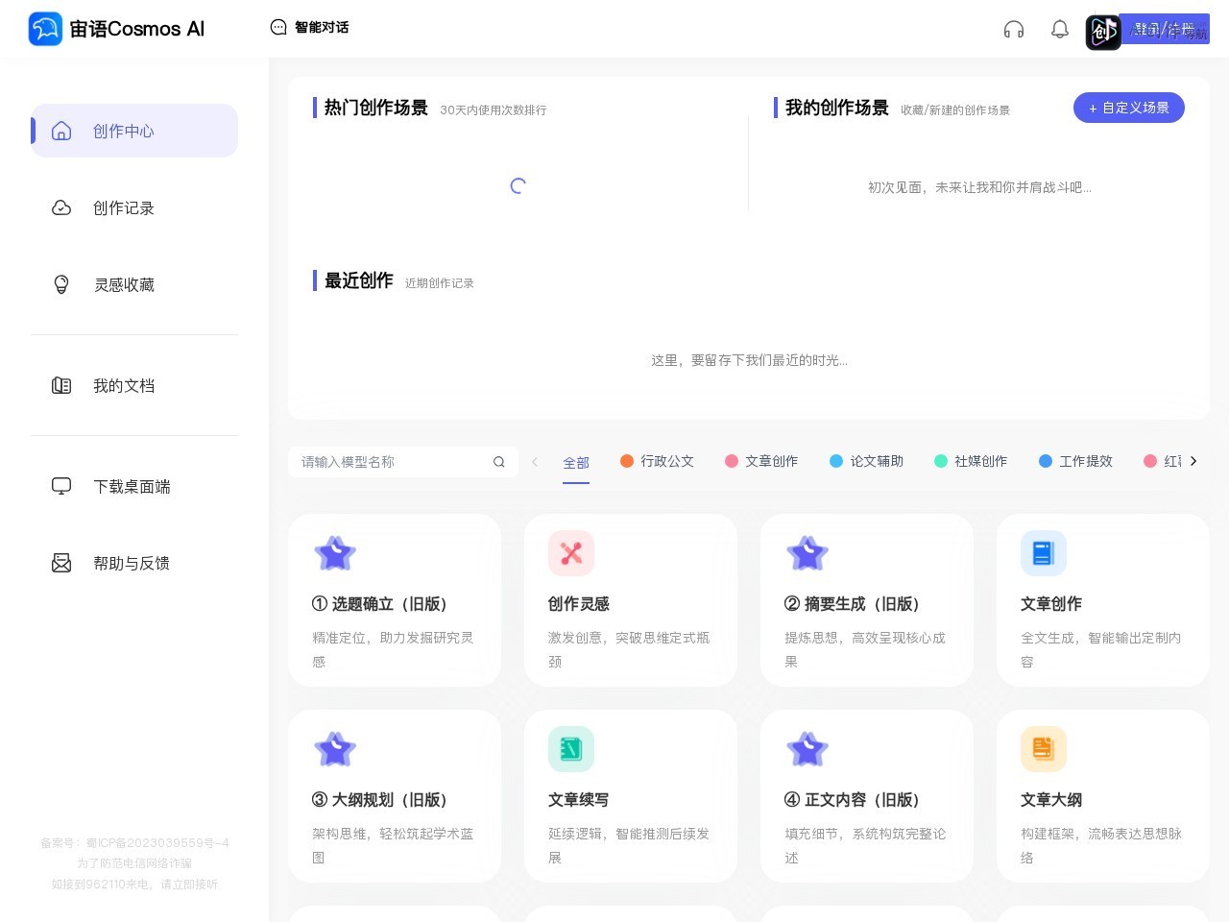The height and width of the screenshot is (922, 1229).
Task: Click the 热门创作场景 heading
Action: (376, 108)
